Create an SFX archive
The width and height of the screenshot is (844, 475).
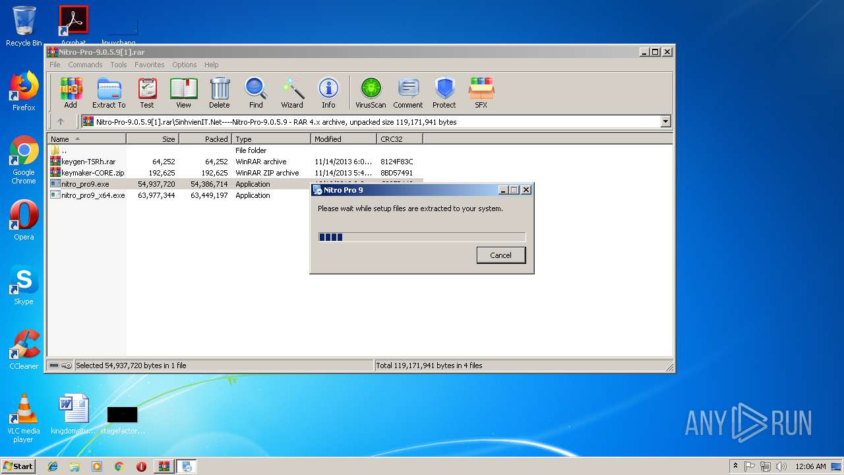click(x=481, y=93)
